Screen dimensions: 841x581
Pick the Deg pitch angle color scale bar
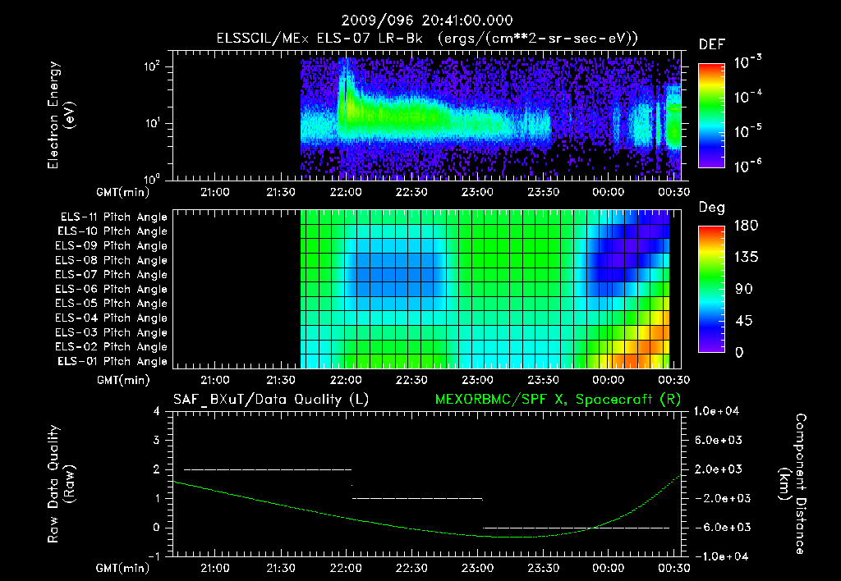pyautogui.click(x=712, y=290)
